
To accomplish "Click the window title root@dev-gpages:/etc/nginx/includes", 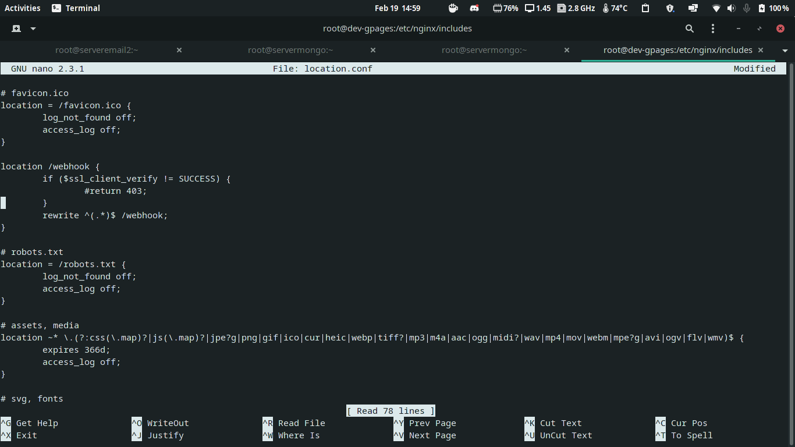I will point(397,29).
